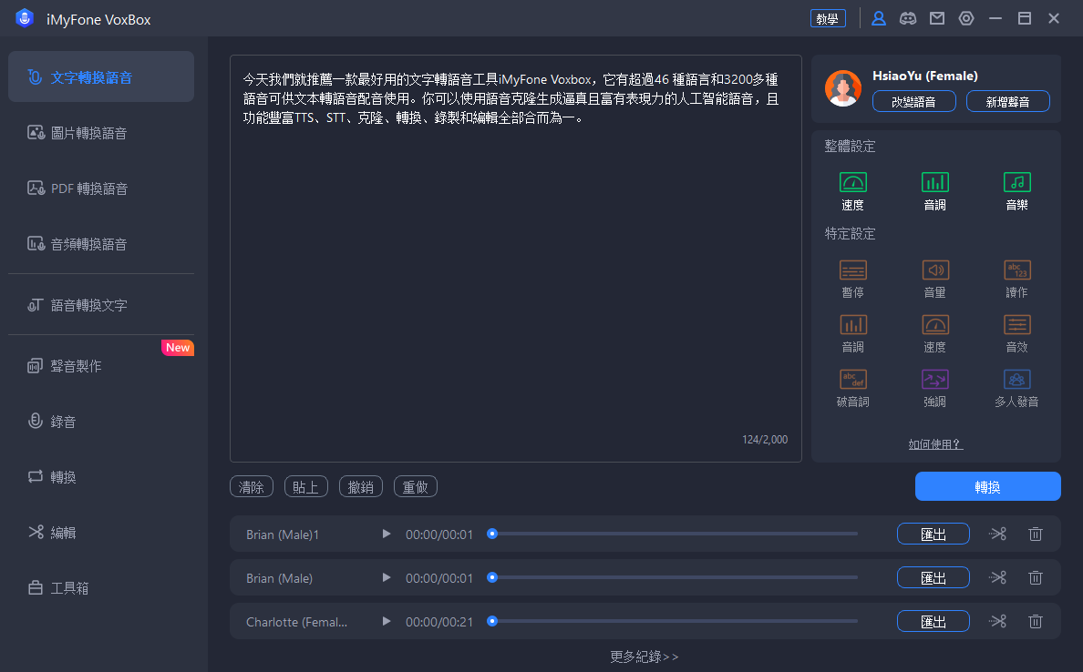Open the 教學 tutorial button
The width and height of the screenshot is (1083, 672).
click(x=828, y=18)
